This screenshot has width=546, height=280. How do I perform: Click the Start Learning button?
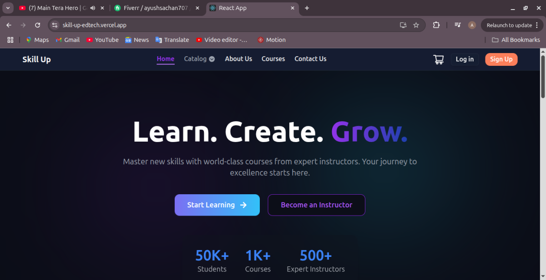click(x=217, y=205)
